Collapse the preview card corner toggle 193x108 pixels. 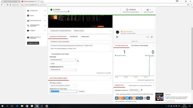click(x=110, y=31)
